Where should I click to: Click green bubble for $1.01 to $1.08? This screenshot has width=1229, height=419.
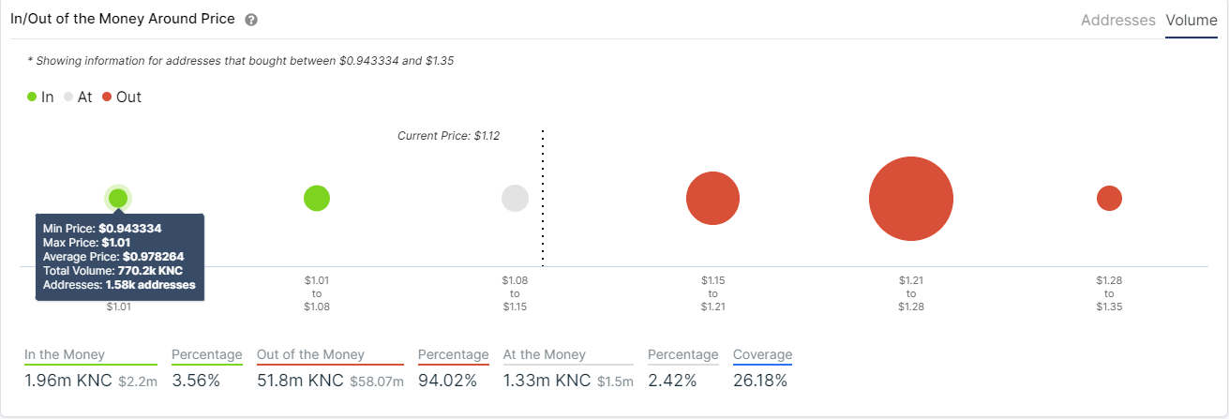[x=317, y=198]
